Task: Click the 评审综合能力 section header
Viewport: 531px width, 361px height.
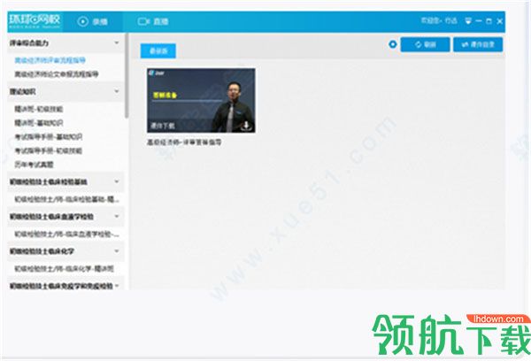Action: coord(65,43)
